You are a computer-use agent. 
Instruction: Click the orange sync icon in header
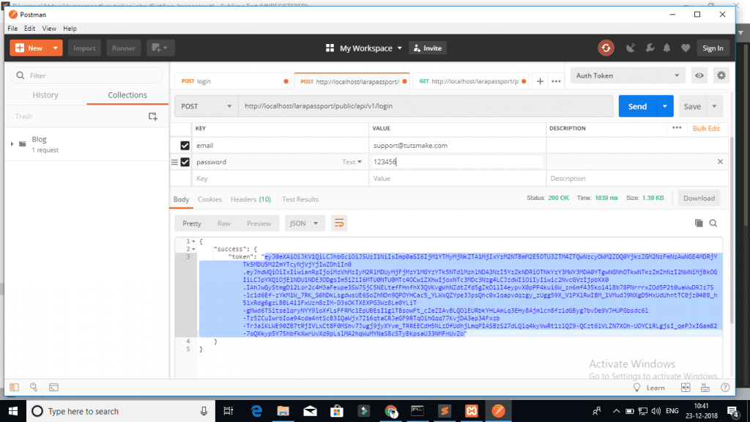(606, 48)
